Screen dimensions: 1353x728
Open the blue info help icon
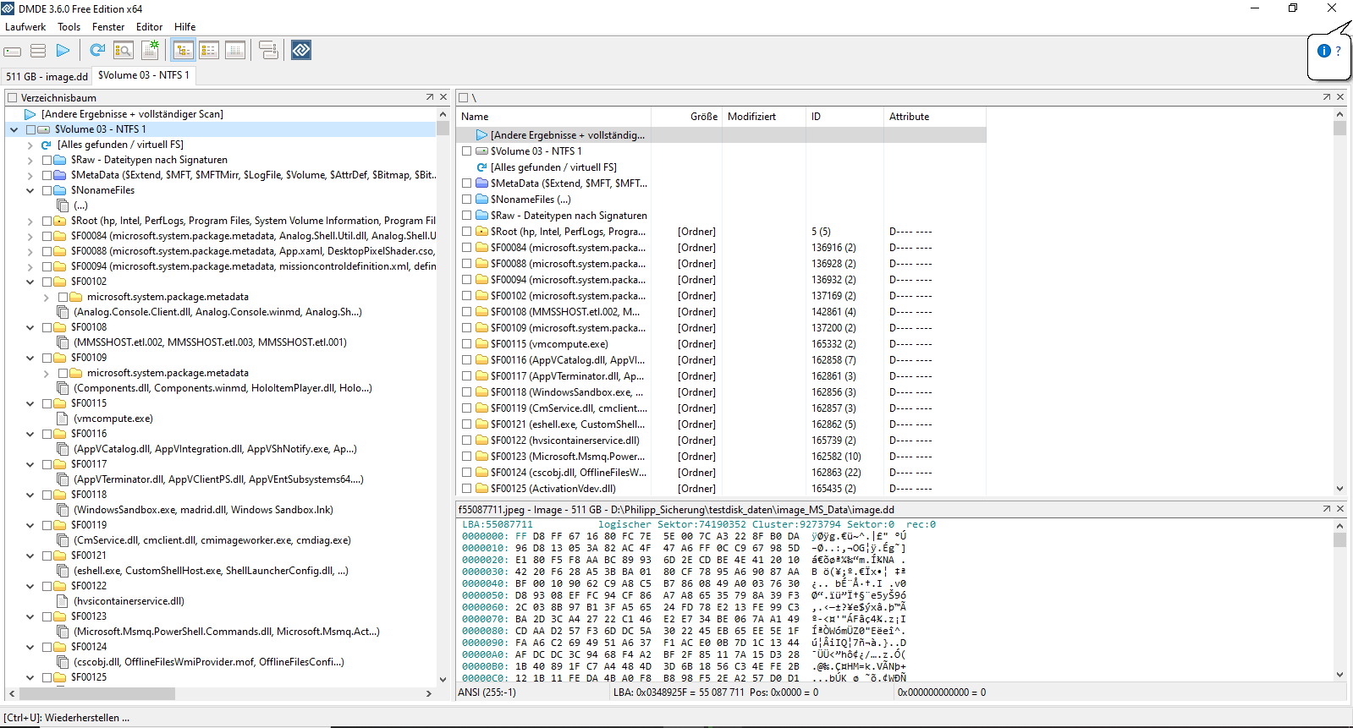pyautogui.click(x=1324, y=51)
